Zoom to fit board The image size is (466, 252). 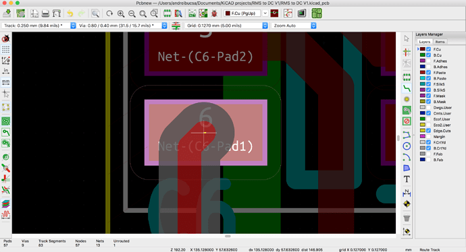[x=143, y=13]
